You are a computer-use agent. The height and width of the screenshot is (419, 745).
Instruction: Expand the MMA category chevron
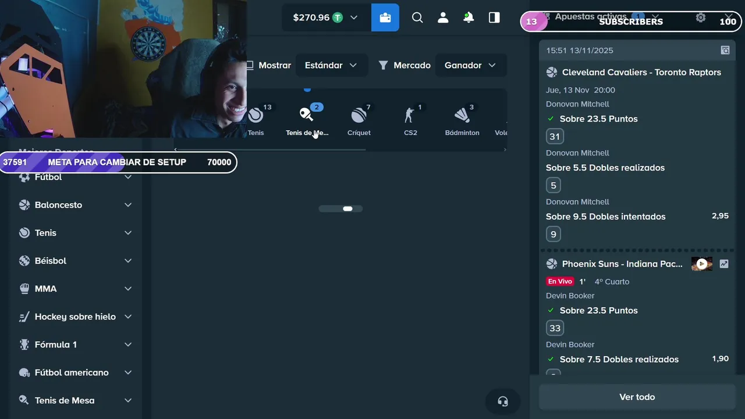point(128,289)
